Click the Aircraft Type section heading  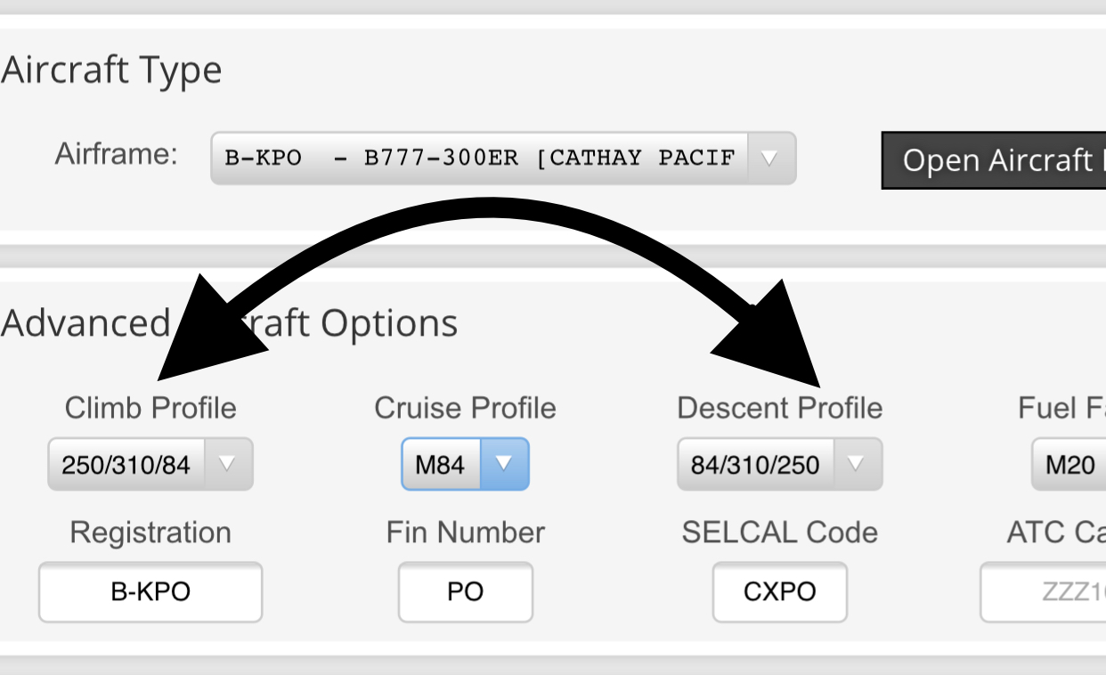pos(111,70)
